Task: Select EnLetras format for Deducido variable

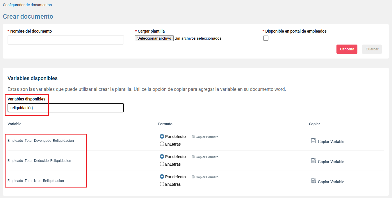Action: [x=162, y=164]
